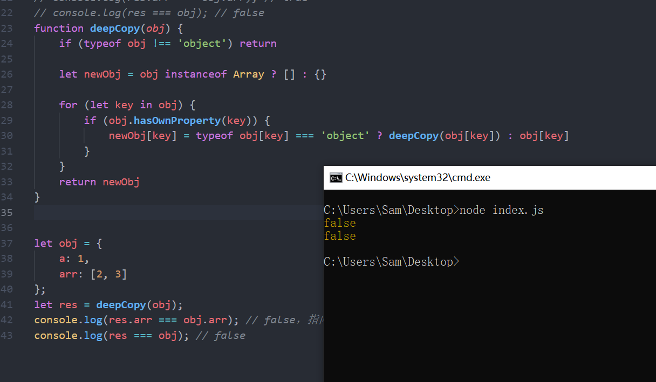Click the closing brace on line 34

point(37,197)
